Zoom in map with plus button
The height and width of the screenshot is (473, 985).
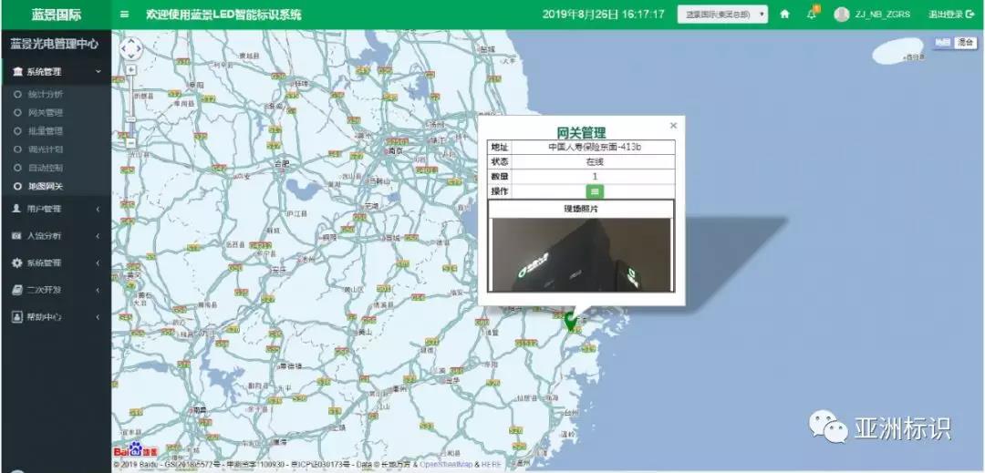pos(131,69)
